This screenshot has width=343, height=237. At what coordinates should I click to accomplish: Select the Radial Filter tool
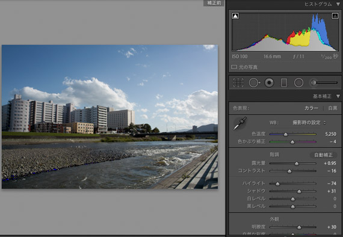[x=298, y=83]
